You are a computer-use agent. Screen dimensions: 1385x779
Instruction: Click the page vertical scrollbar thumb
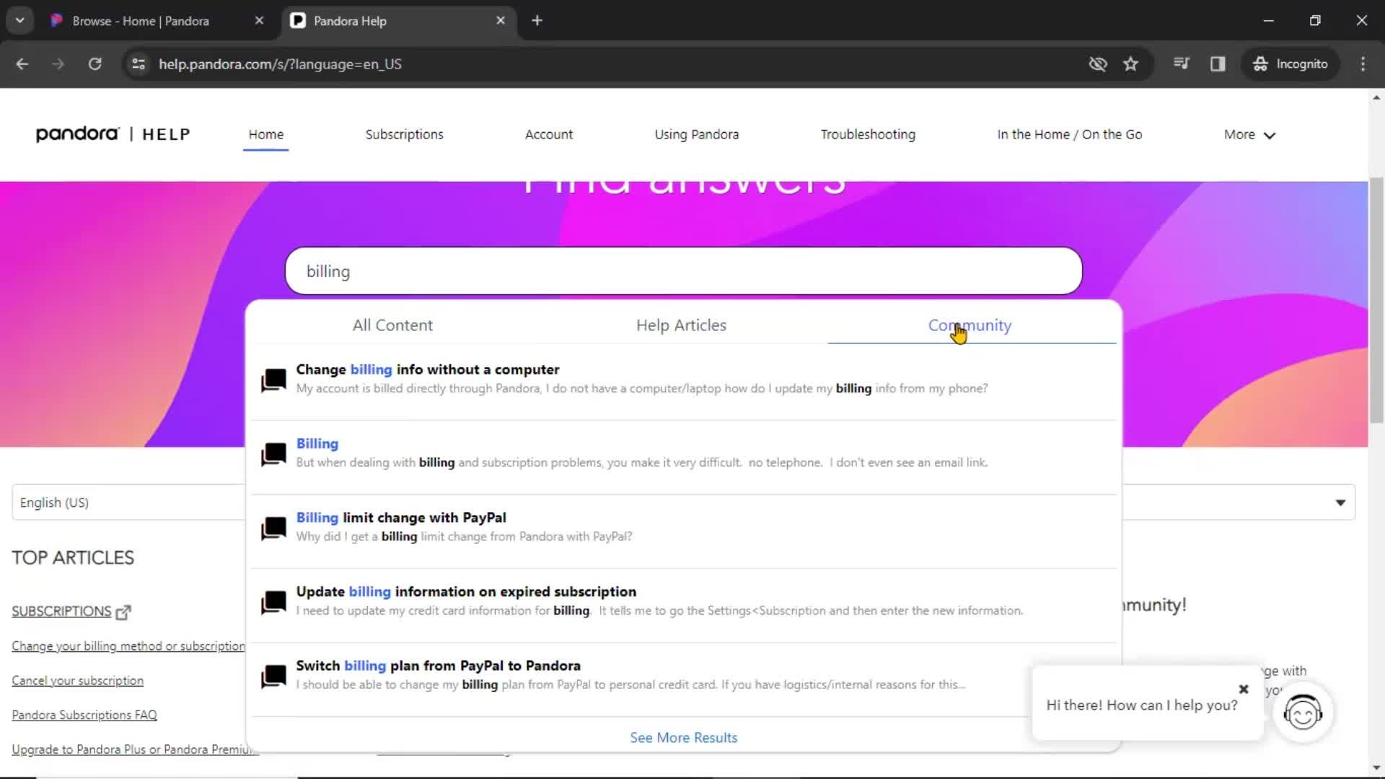click(1376, 300)
